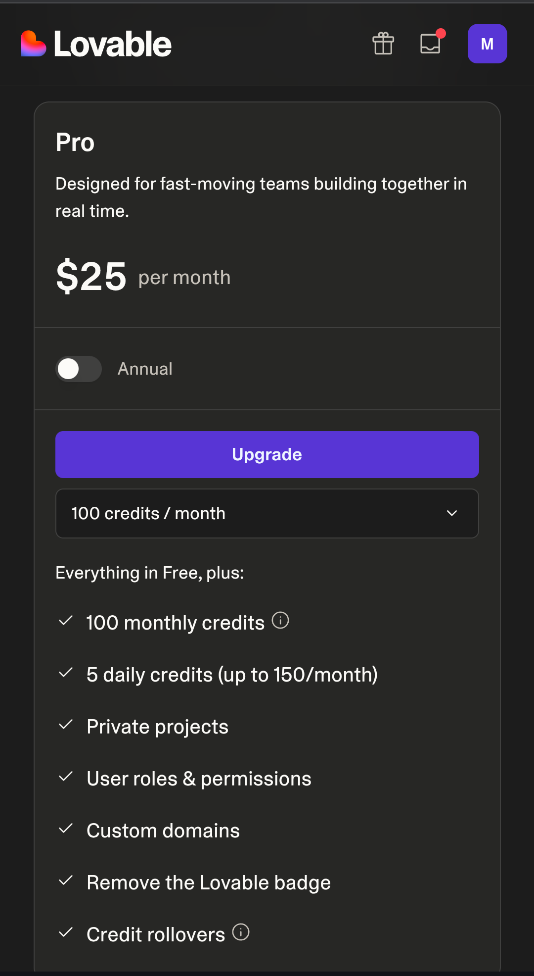This screenshot has height=976, width=534.
Task: Open the gift rewards icon
Action: [383, 44]
